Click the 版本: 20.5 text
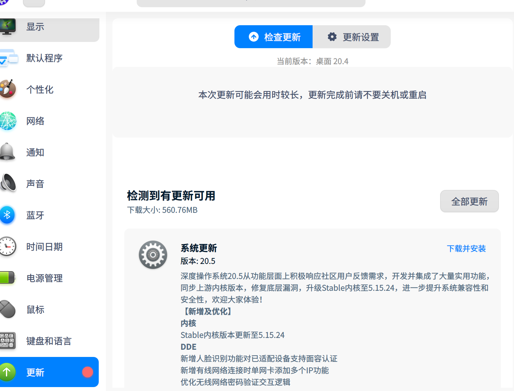 point(198,261)
